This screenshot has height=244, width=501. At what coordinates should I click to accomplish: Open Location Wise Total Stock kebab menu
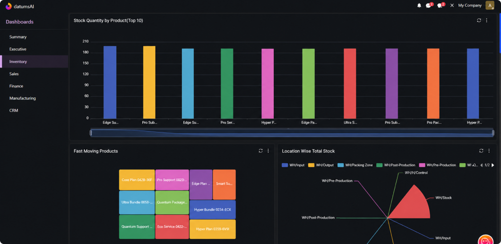coord(489,151)
